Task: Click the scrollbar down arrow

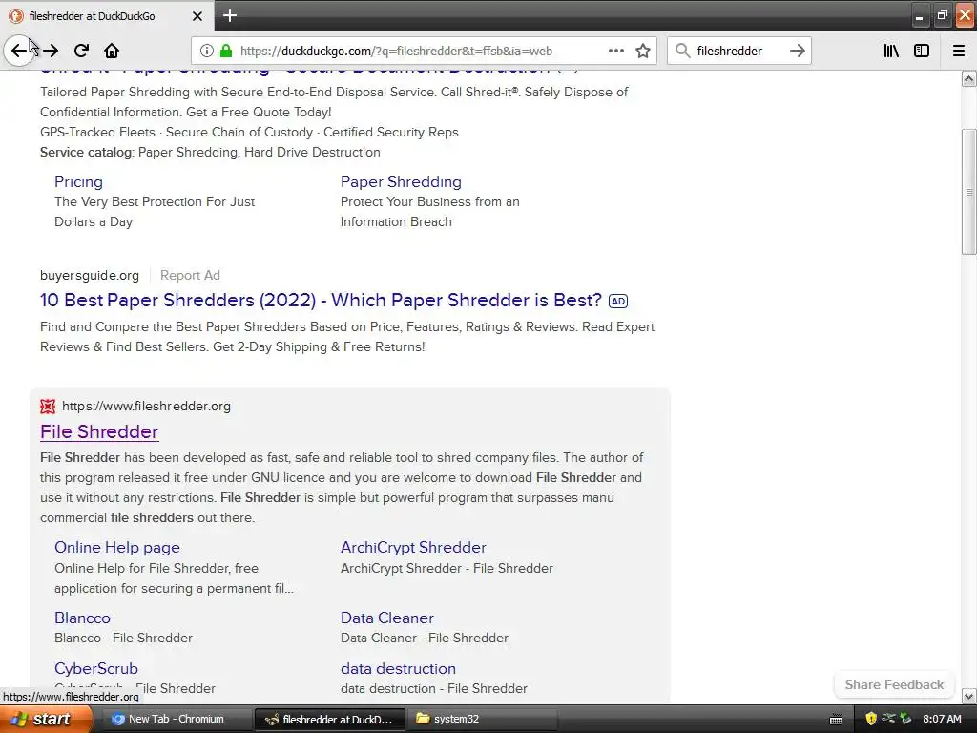Action: [x=969, y=696]
